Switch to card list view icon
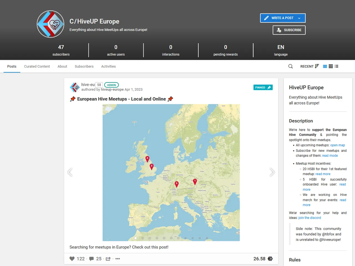This screenshot has height=266, width=355. [x=325, y=66]
